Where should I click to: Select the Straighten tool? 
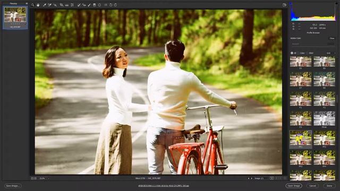(67, 5)
